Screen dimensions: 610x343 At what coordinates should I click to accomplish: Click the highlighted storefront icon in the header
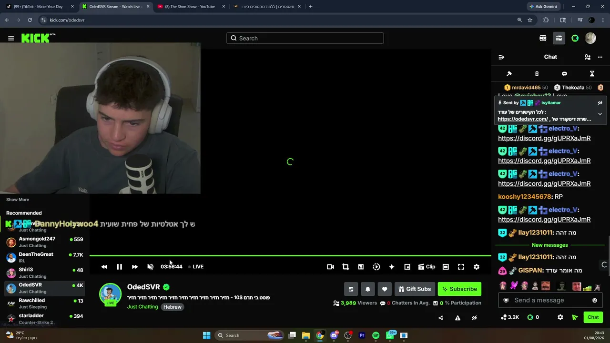pos(559,38)
